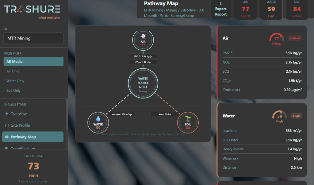This screenshot has width=314, height=185.
Task: Click the Heavy metals 1.4 kg/yr row
Action: click(x=262, y=149)
